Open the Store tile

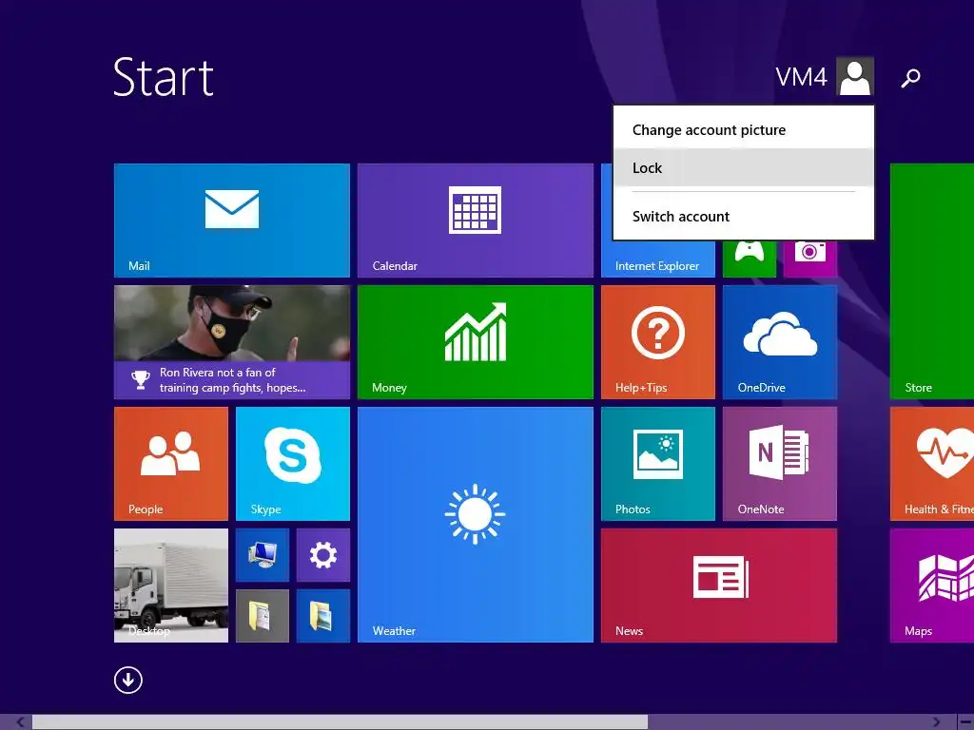tap(932, 281)
